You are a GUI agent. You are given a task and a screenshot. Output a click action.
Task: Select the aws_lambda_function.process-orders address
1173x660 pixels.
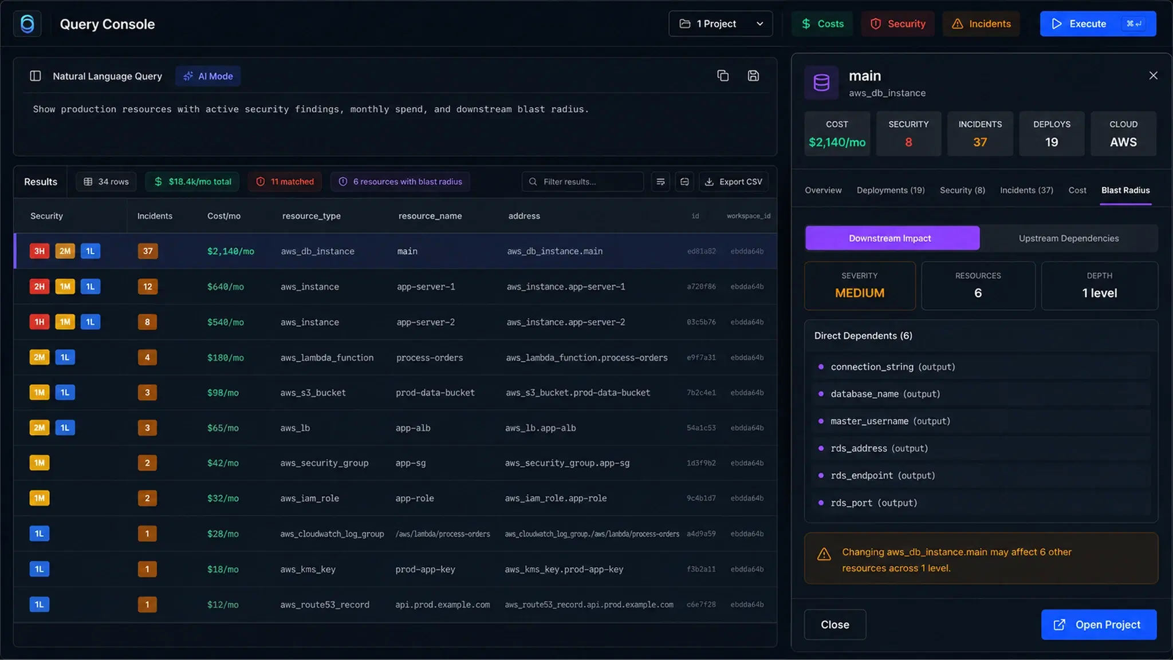[586, 358]
